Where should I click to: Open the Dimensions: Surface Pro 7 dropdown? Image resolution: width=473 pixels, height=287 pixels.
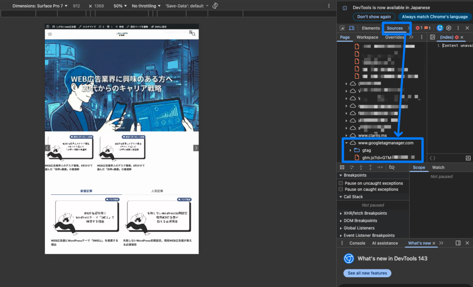point(40,6)
